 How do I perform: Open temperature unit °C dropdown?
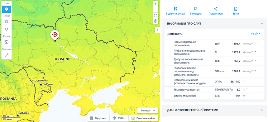tap(245, 90)
